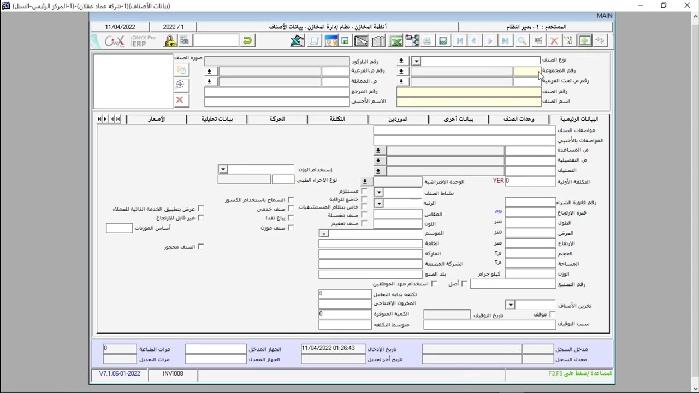Open the نشاط الصنف dropdown

click(x=378, y=193)
